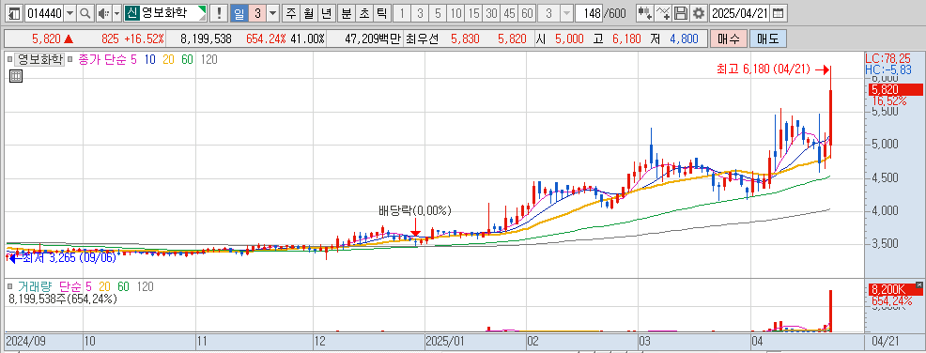The image size is (926, 353).
Task: Switch to tick 틱 chart
Action: click(x=382, y=13)
